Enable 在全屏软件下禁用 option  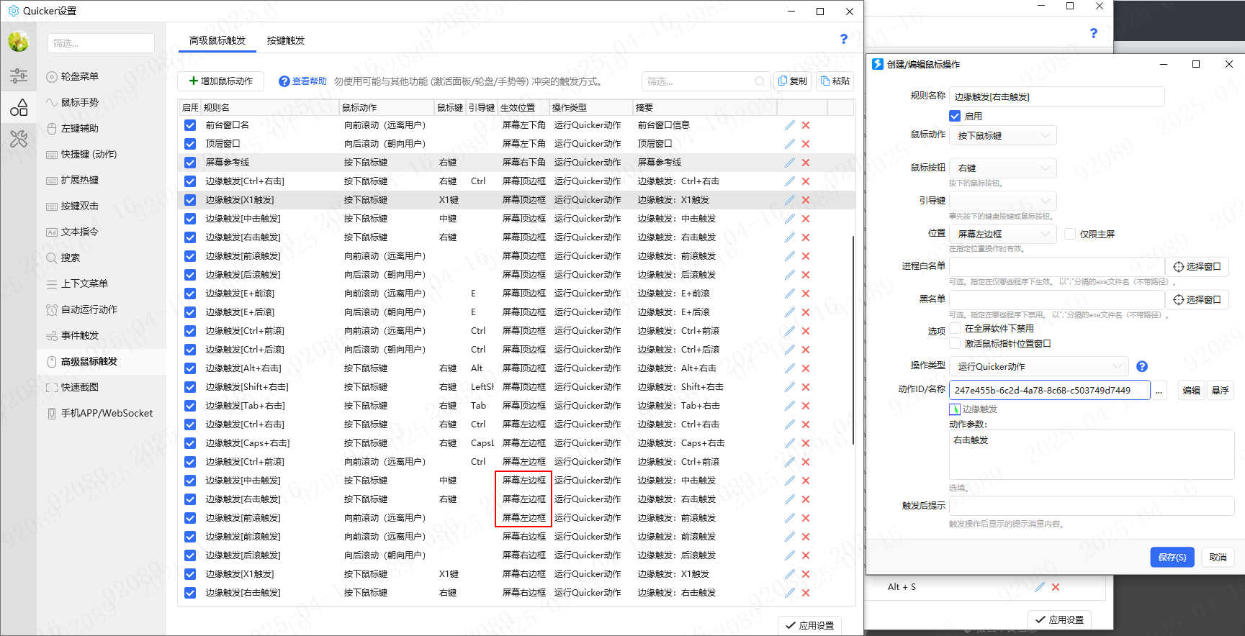[x=955, y=328]
